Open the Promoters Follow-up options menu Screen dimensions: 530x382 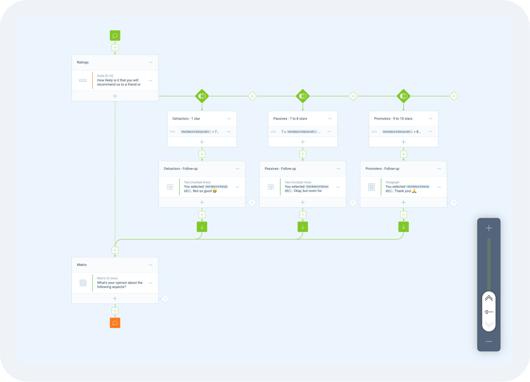(x=439, y=169)
